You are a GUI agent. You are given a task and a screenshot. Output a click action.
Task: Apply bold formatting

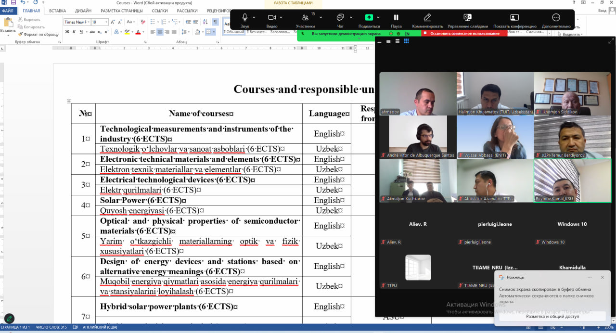(67, 32)
